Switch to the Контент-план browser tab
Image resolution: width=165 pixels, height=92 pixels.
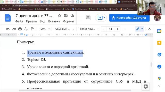coord(30,2)
